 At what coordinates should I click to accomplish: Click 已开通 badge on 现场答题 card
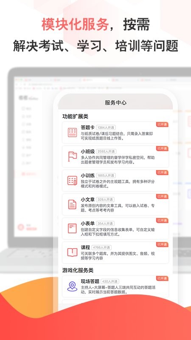click(x=162, y=278)
